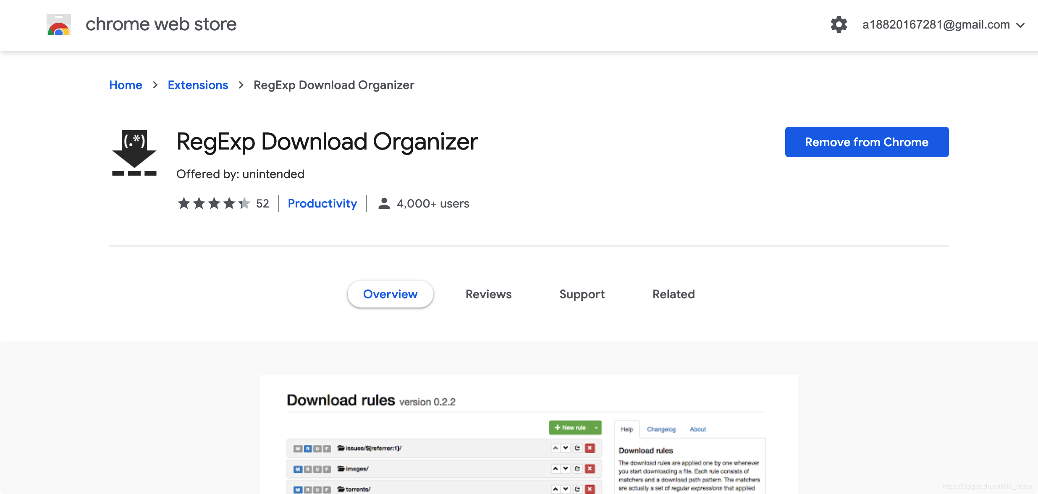Switch to the Related tab
This screenshot has width=1038, height=494.
(674, 294)
